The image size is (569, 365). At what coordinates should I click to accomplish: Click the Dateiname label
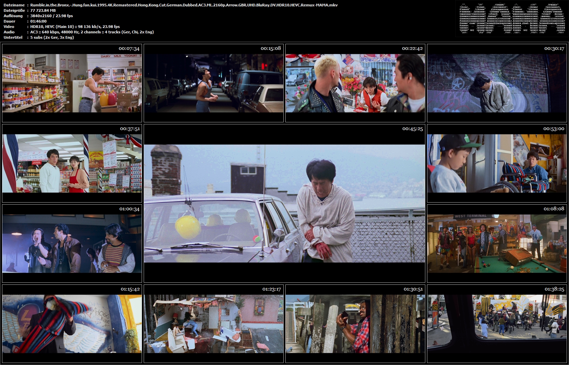[14, 5]
